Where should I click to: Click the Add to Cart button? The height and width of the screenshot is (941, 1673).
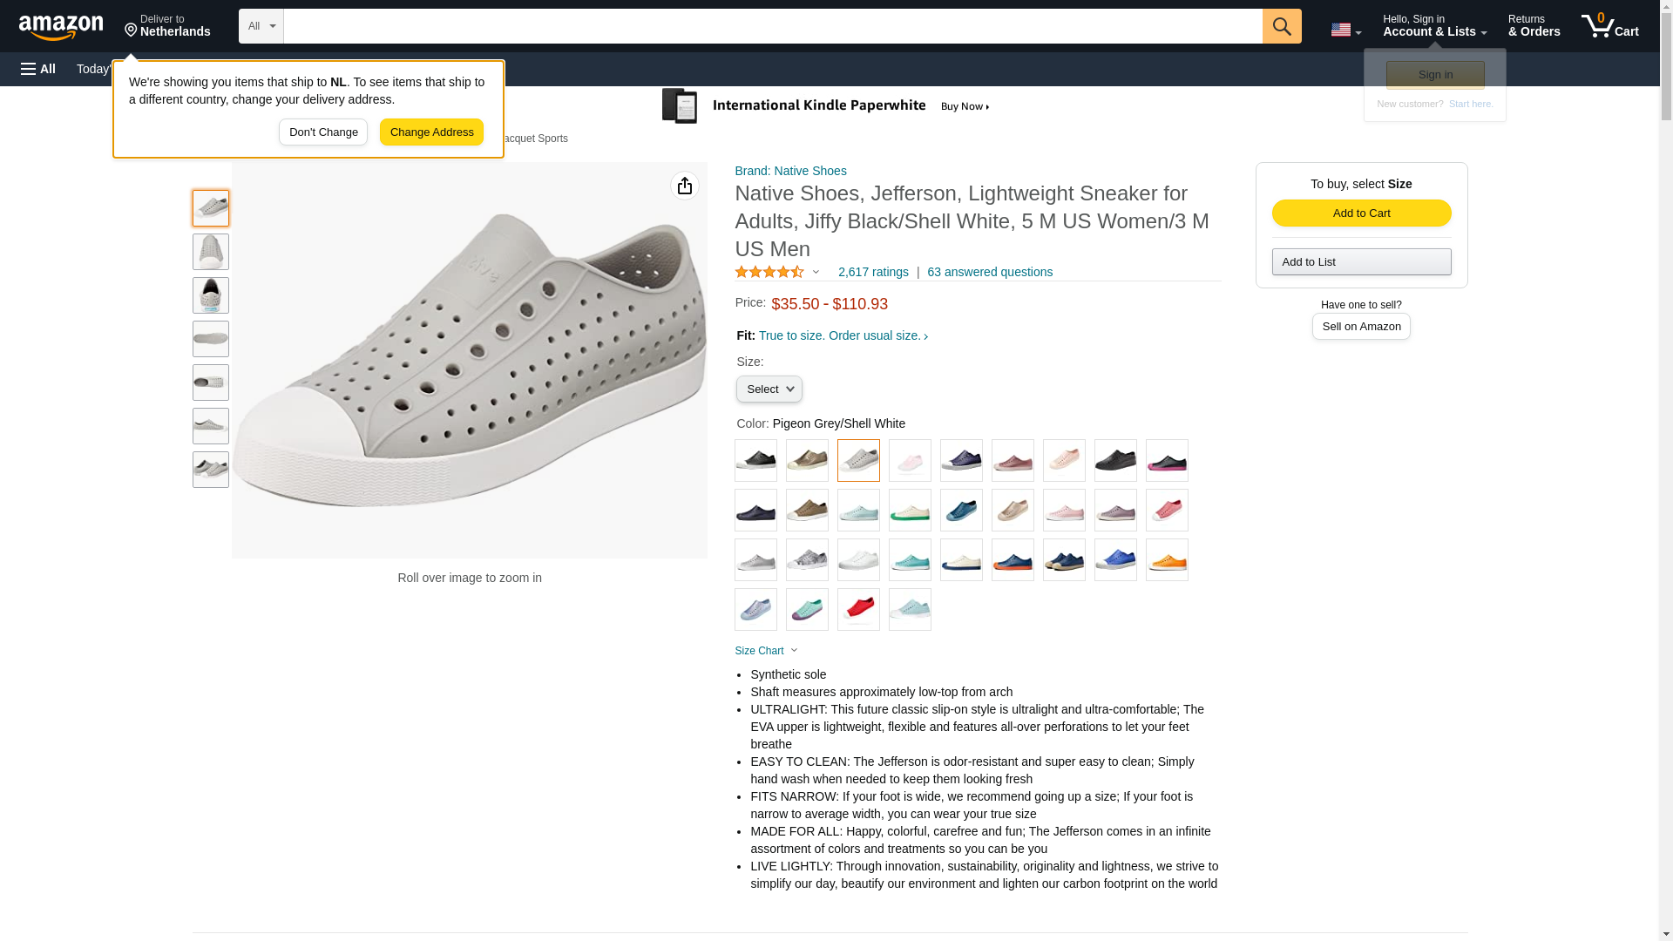tap(1361, 213)
